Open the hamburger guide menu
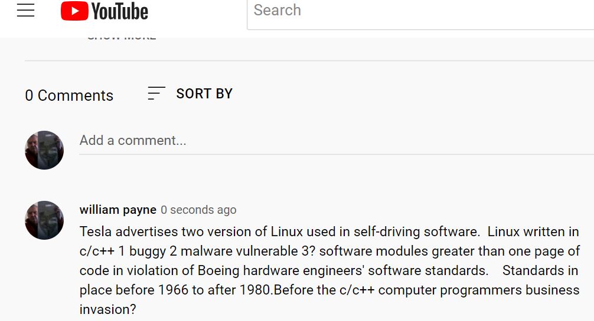 click(x=26, y=10)
